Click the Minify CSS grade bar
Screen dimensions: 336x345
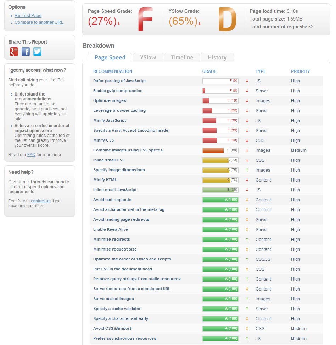pyautogui.click(x=220, y=140)
